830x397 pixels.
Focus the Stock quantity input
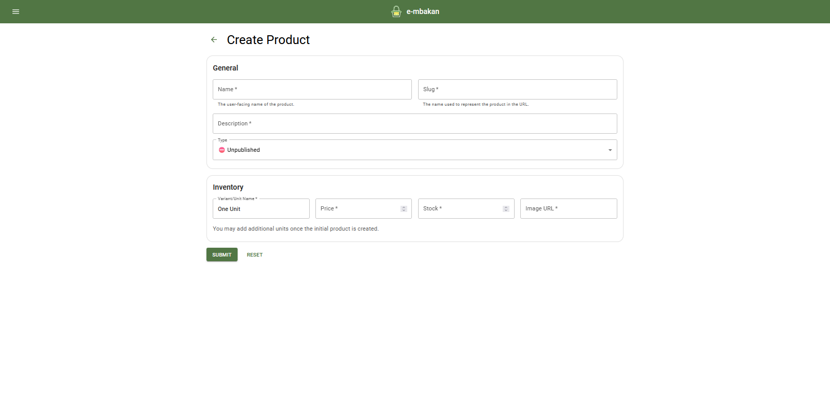coord(461,209)
